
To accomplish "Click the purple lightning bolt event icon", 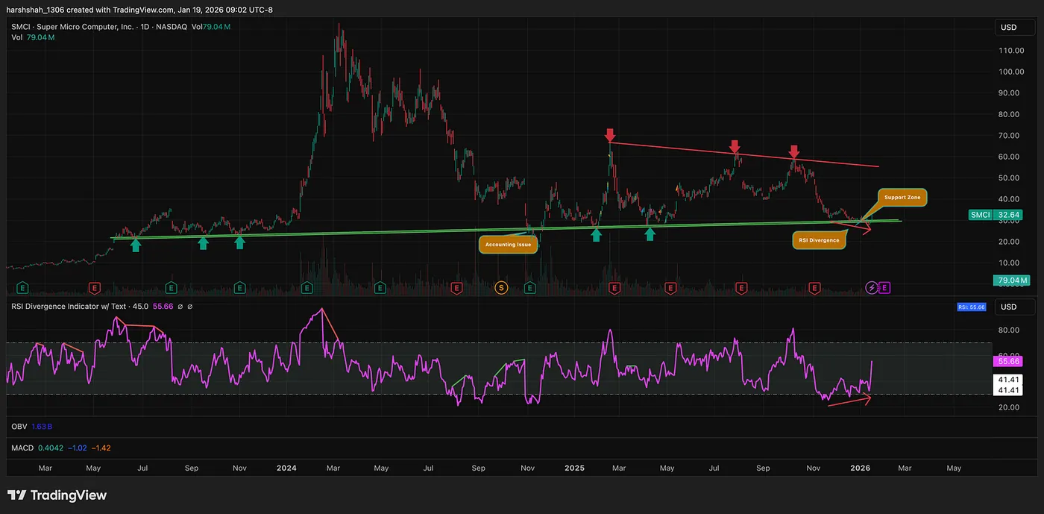I will pos(871,287).
